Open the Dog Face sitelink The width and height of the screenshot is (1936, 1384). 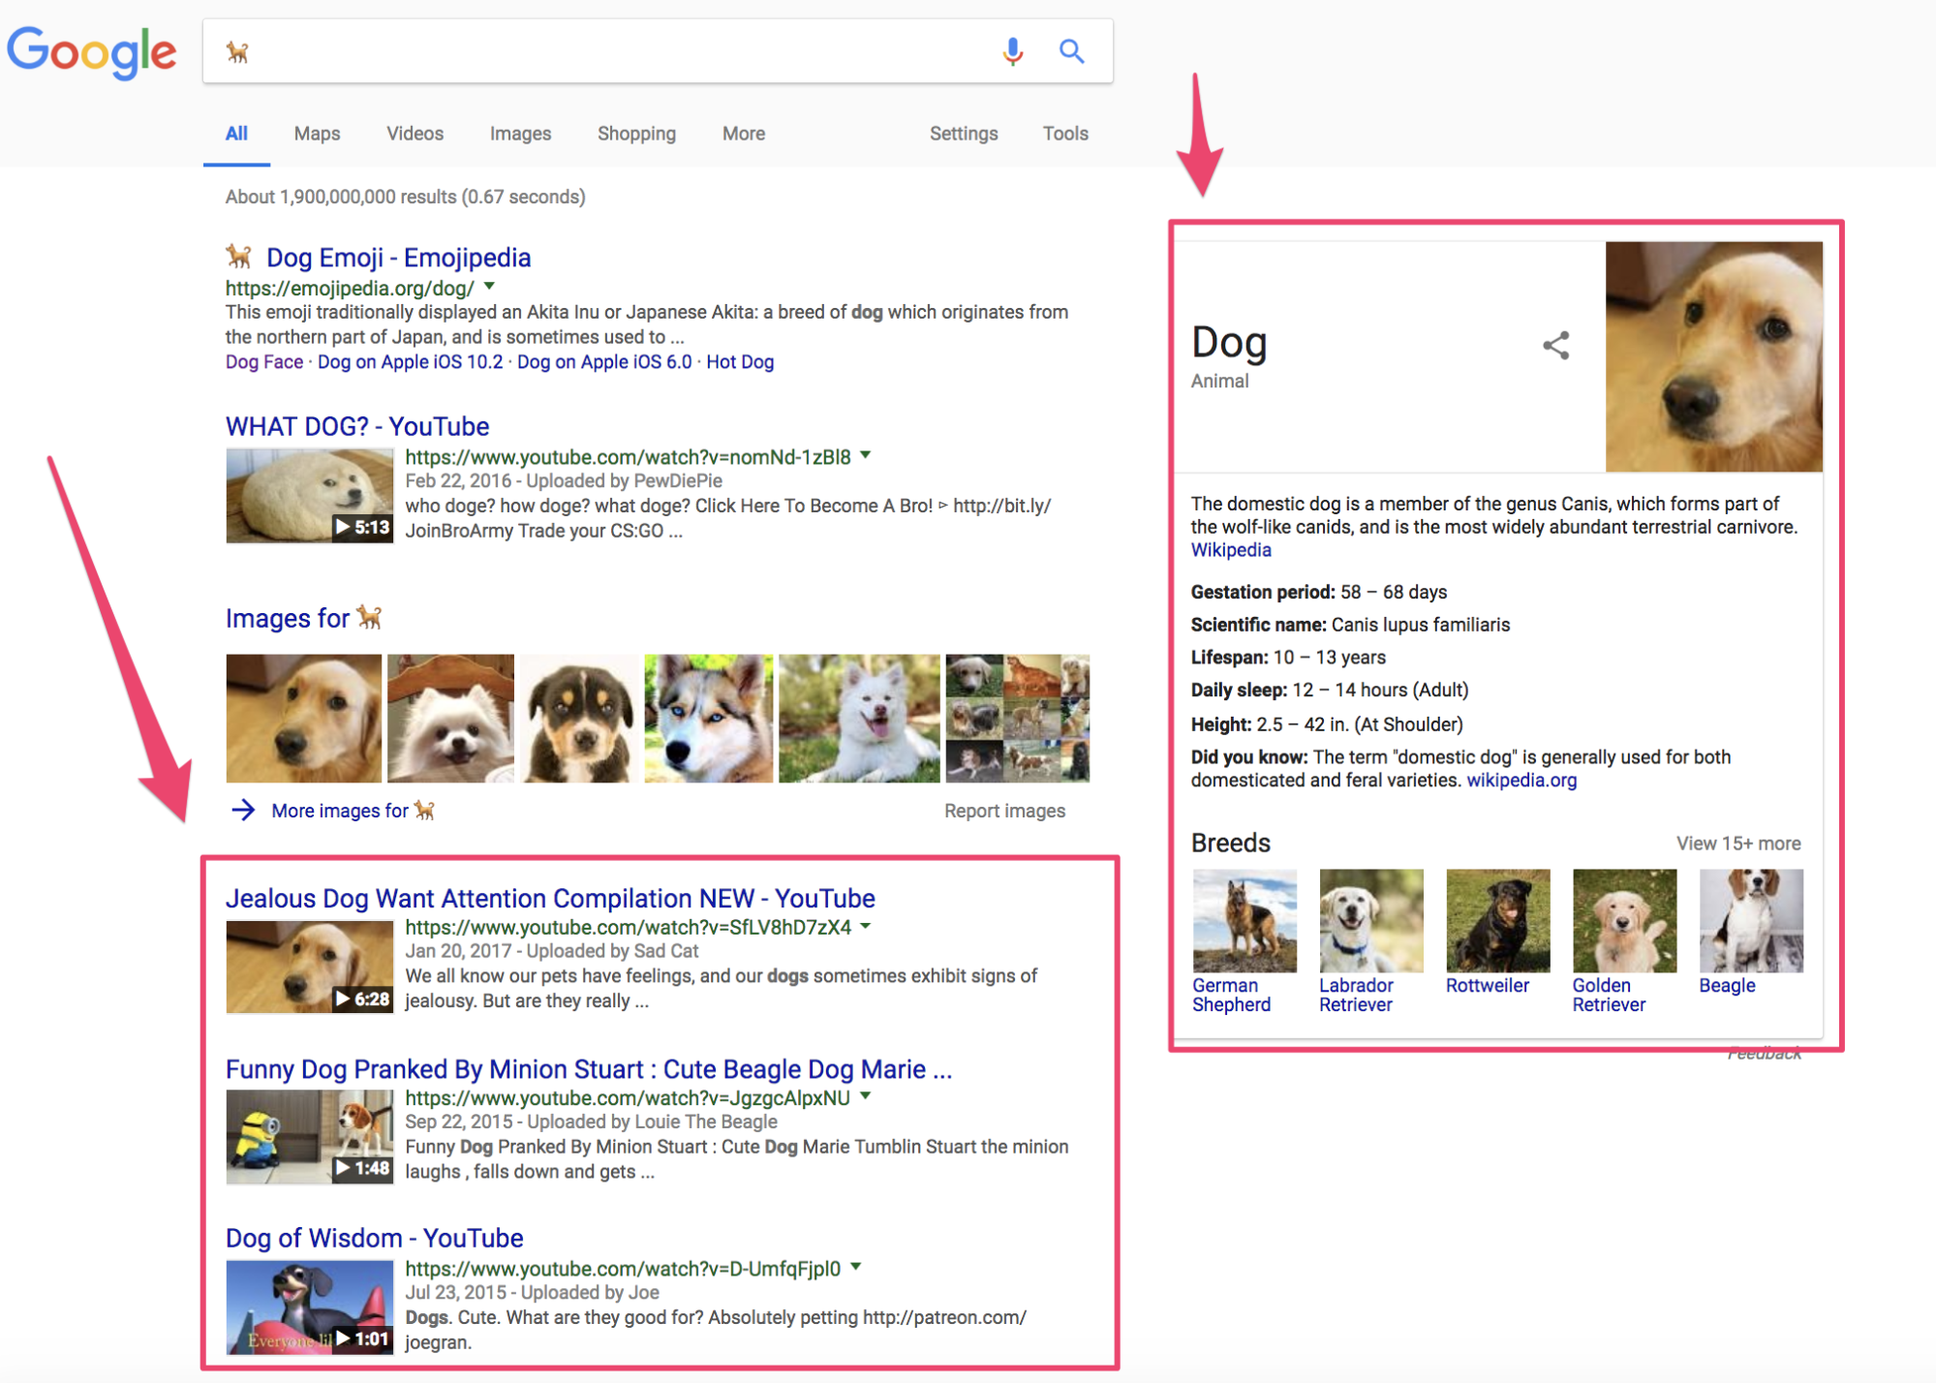point(263,362)
